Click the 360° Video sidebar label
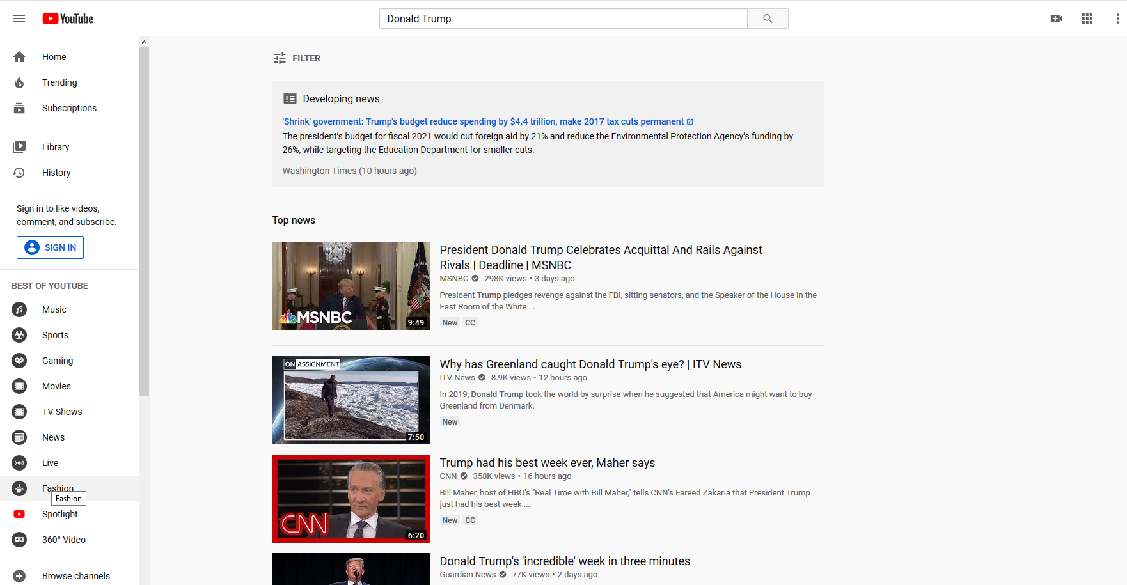The image size is (1127, 585). [x=64, y=540]
